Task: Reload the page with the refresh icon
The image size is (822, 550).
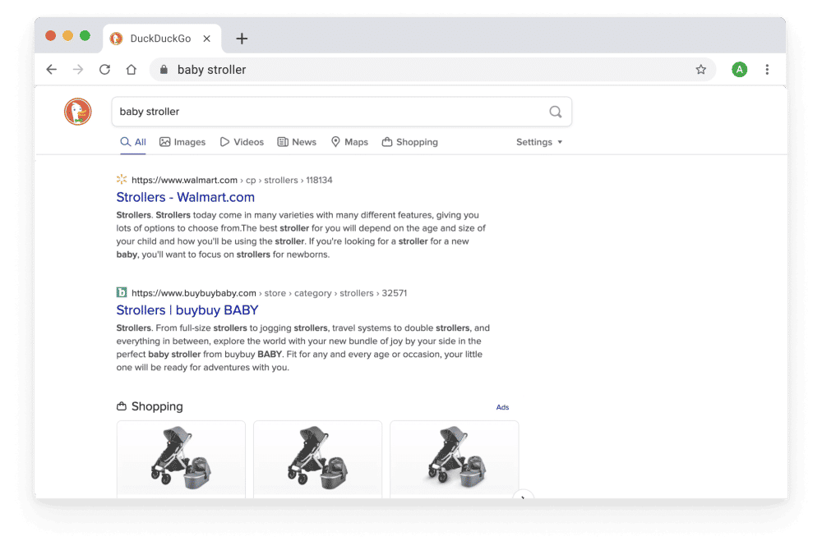Action: click(x=105, y=70)
